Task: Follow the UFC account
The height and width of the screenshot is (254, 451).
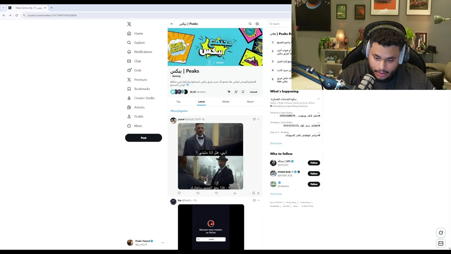Action: pos(314,163)
